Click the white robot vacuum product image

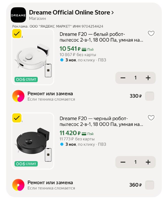pyautogui.click(x=33, y=57)
